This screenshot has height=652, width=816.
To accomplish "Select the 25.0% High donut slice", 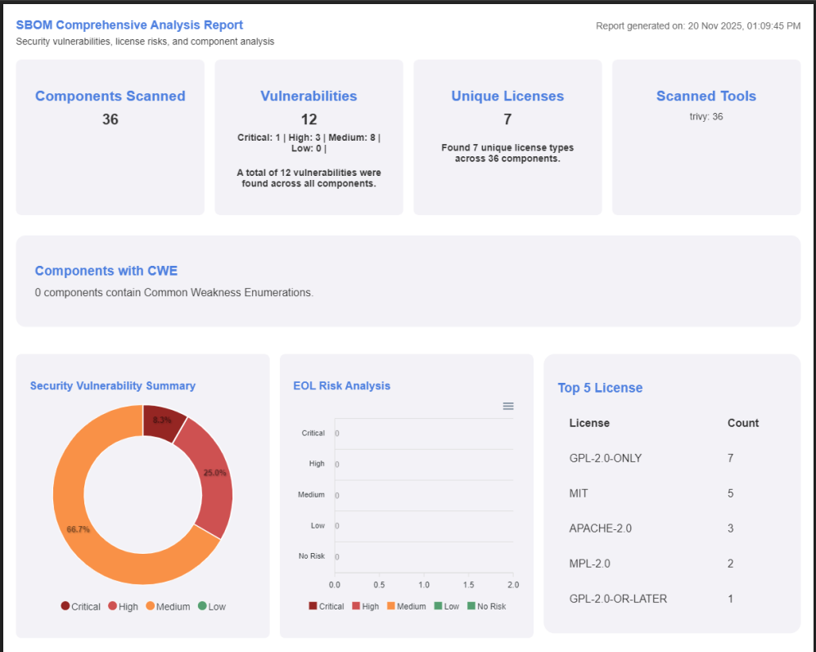I will pyautogui.click(x=213, y=474).
